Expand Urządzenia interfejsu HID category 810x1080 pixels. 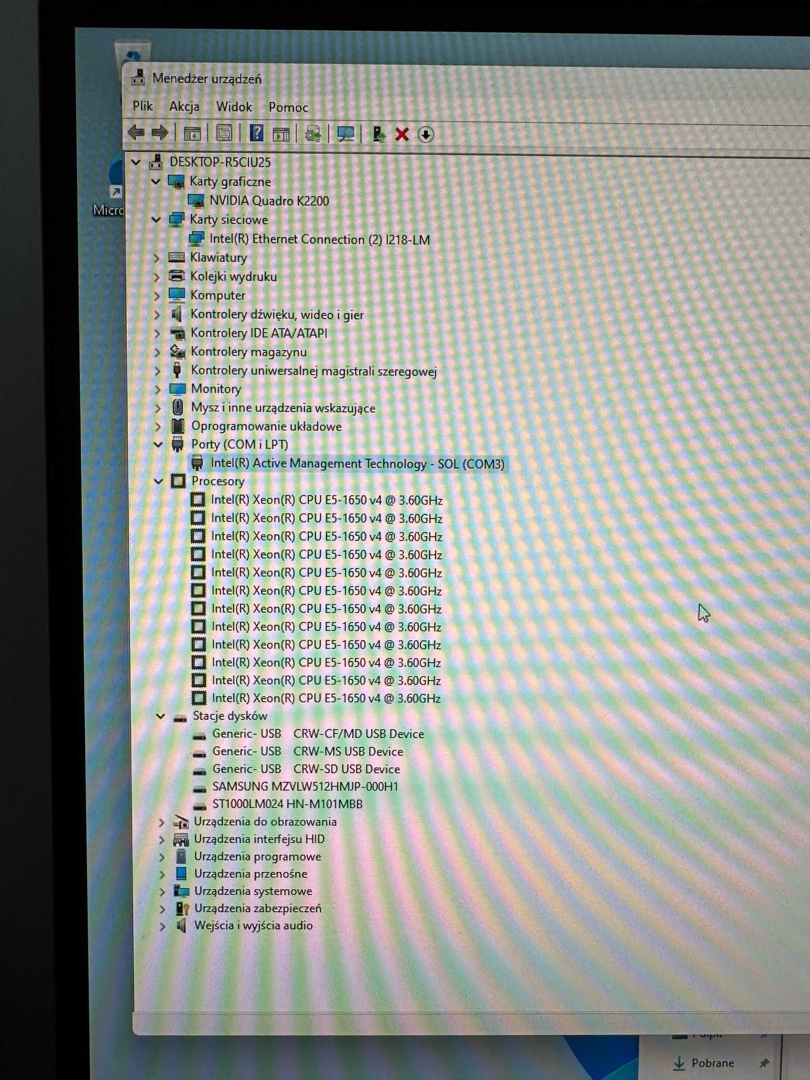(162, 840)
